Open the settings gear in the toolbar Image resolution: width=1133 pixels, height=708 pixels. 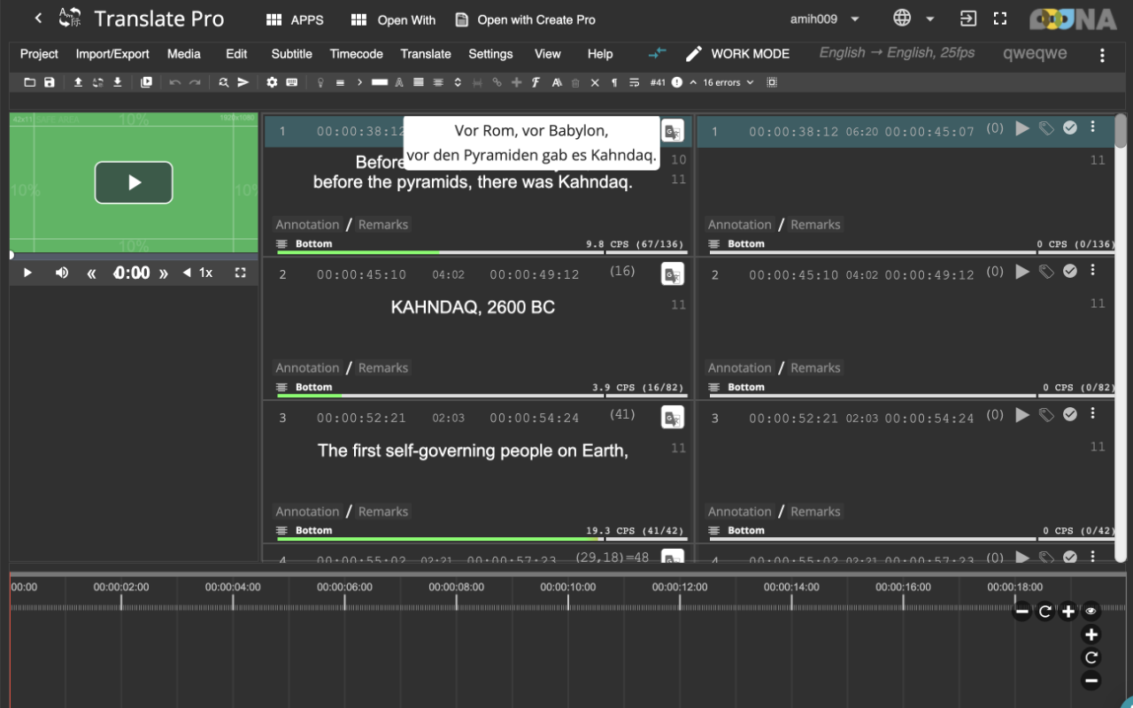click(x=272, y=82)
